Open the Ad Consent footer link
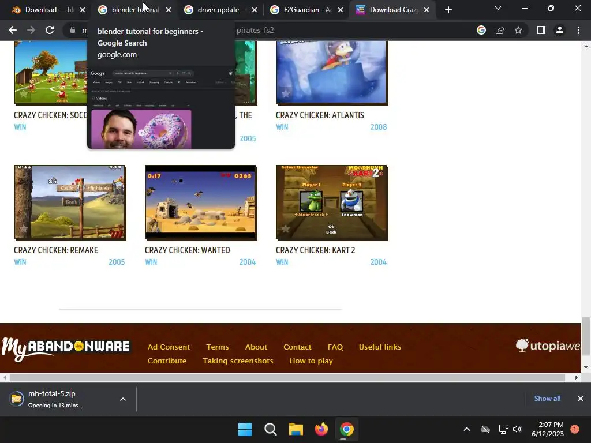Image resolution: width=591 pixels, height=443 pixels. coord(169,347)
